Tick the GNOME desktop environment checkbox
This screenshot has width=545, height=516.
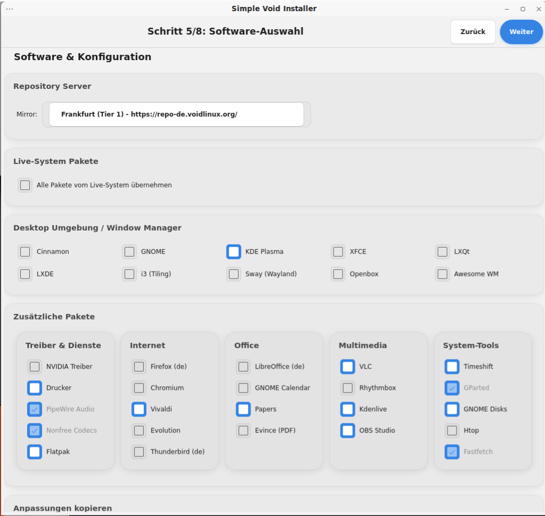click(x=129, y=252)
